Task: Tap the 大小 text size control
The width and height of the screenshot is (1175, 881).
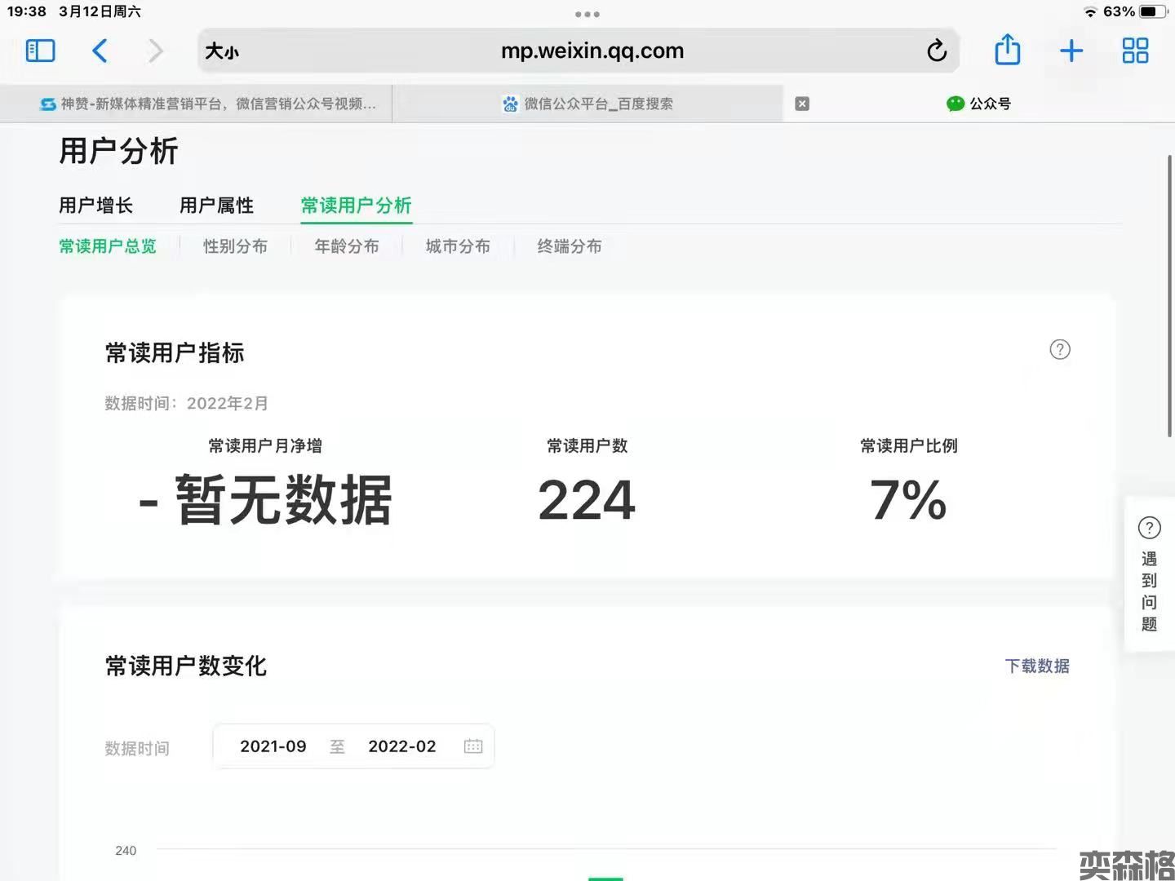Action: tap(222, 51)
